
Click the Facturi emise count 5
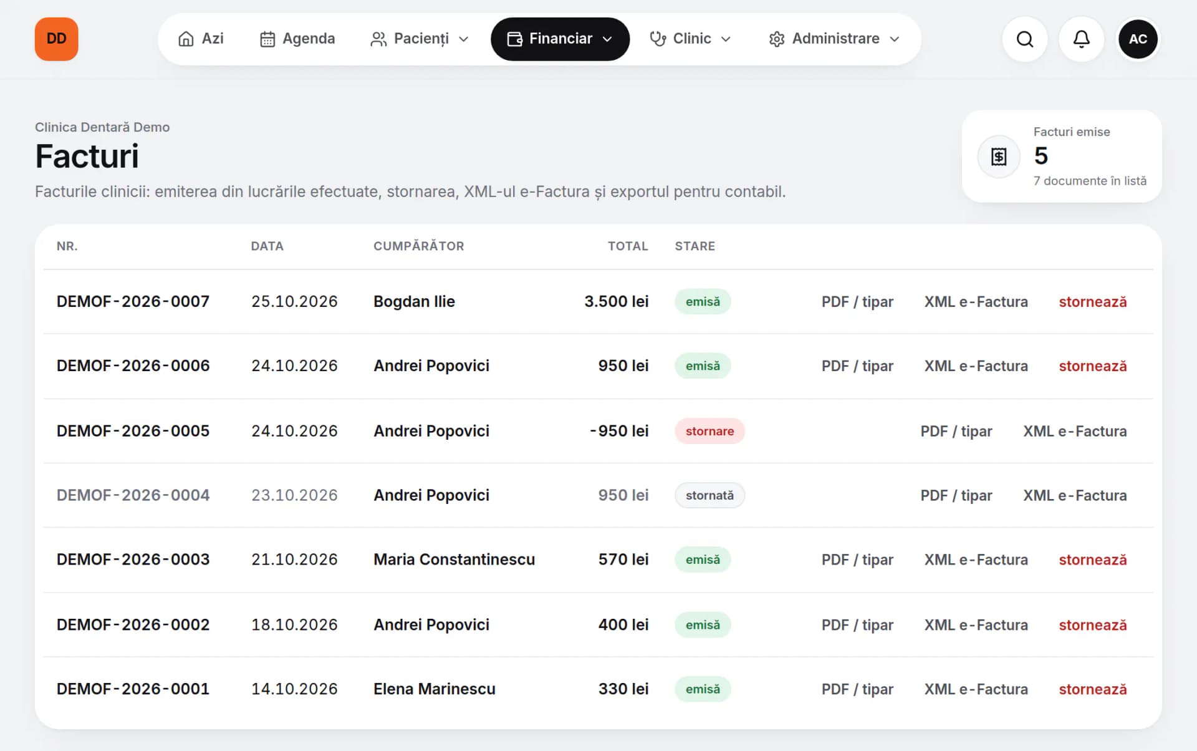tap(1041, 156)
